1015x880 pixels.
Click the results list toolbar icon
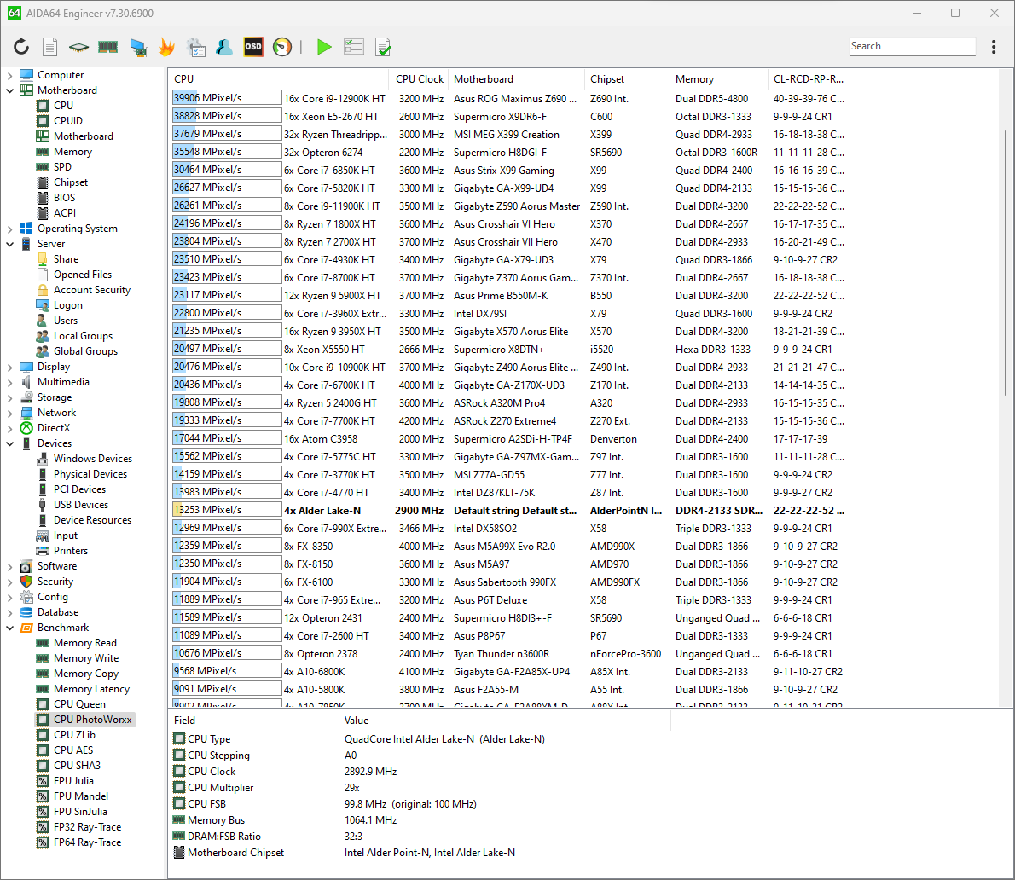(x=353, y=47)
